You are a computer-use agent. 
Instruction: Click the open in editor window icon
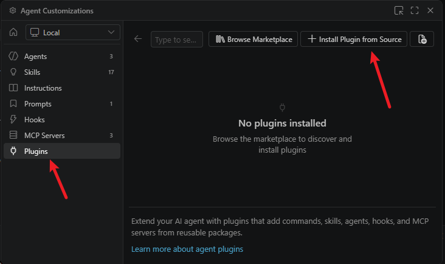pos(399,10)
